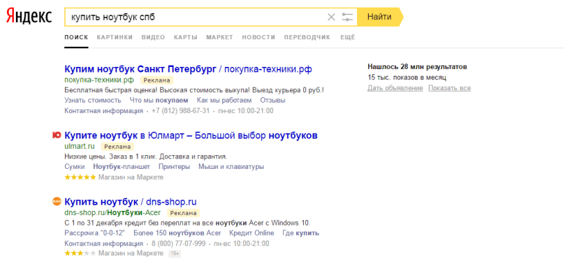Open the Более 150 ноутбуков Acer sitelink
Viewport: 565px width, 264px height.
pos(177,233)
